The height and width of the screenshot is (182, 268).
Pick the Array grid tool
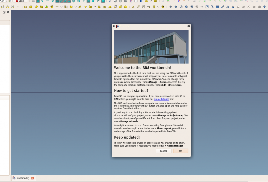[217, 7]
